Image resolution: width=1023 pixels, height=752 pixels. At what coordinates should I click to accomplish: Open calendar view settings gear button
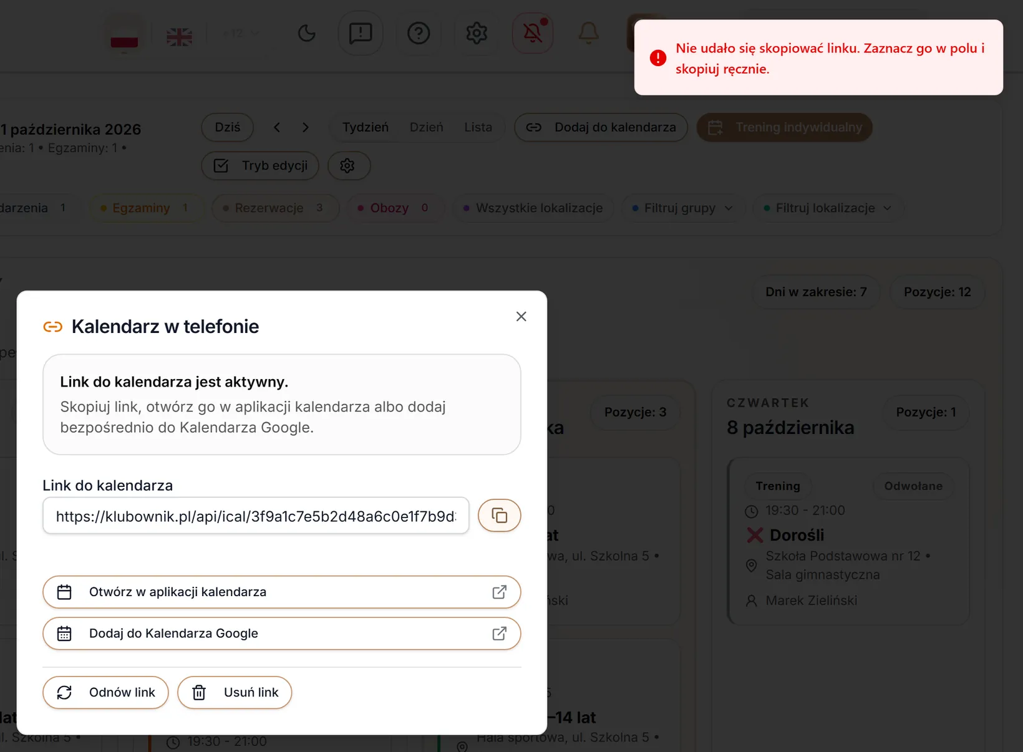[349, 166]
